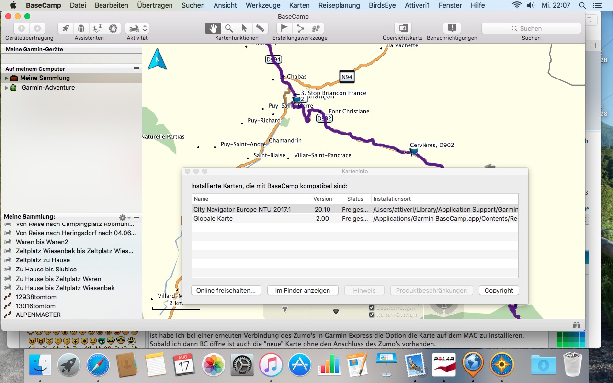Click the Suchen search field
Image resolution: width=613 pixels, height=383 pixels.
pos(531,28)
